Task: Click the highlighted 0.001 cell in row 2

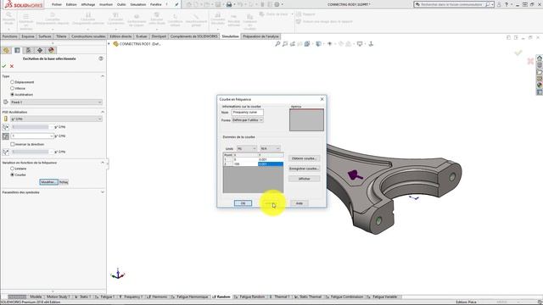Action: (271, 164)
